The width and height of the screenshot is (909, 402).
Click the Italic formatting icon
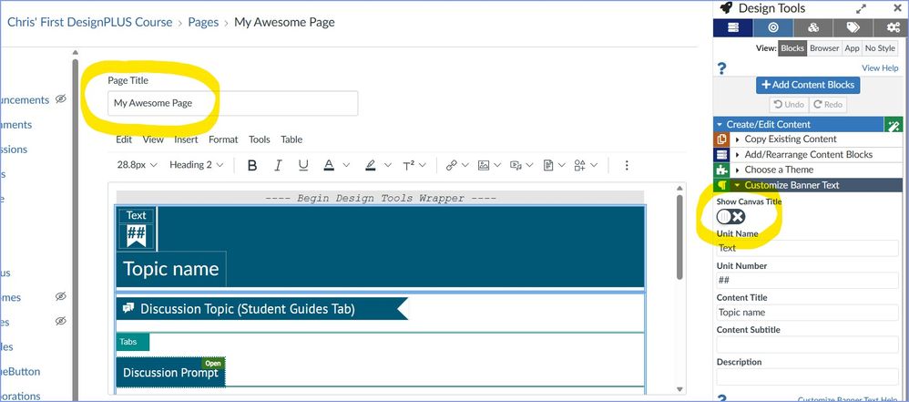pos(278,165)
